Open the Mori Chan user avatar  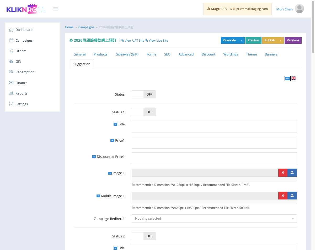pos(299,9)
